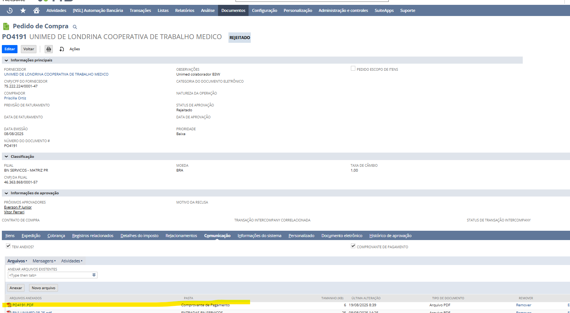
Task: Click the search magnifier beside Pedido de Compra
Action: click(75, 27)
